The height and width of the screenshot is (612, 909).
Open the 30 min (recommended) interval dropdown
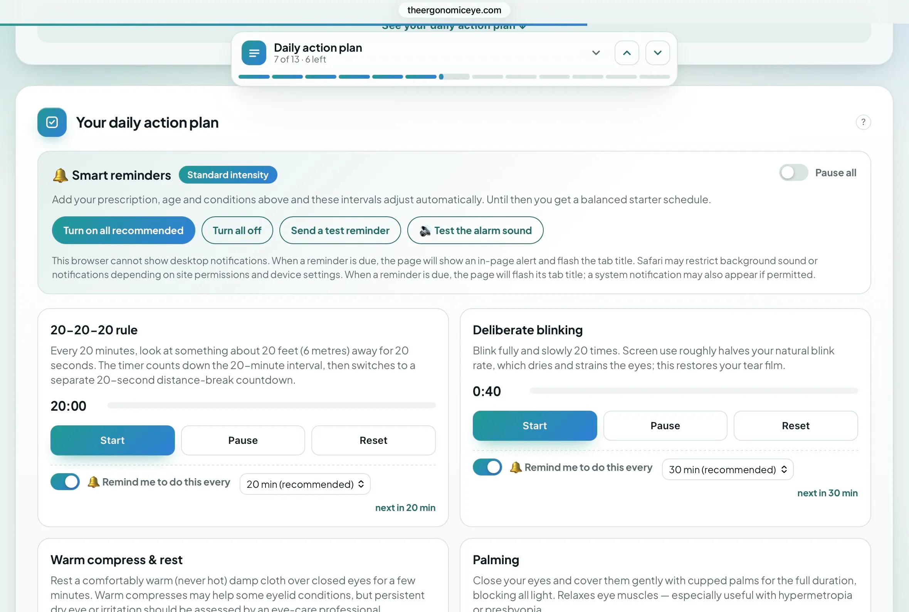[x=727, y=469]
